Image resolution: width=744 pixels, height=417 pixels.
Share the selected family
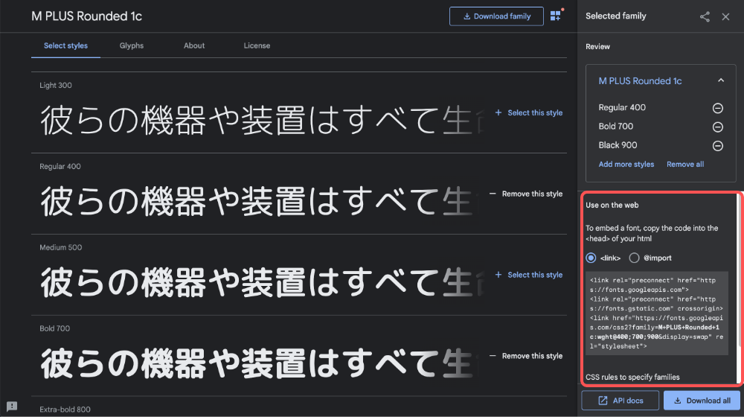pos(705,16)
